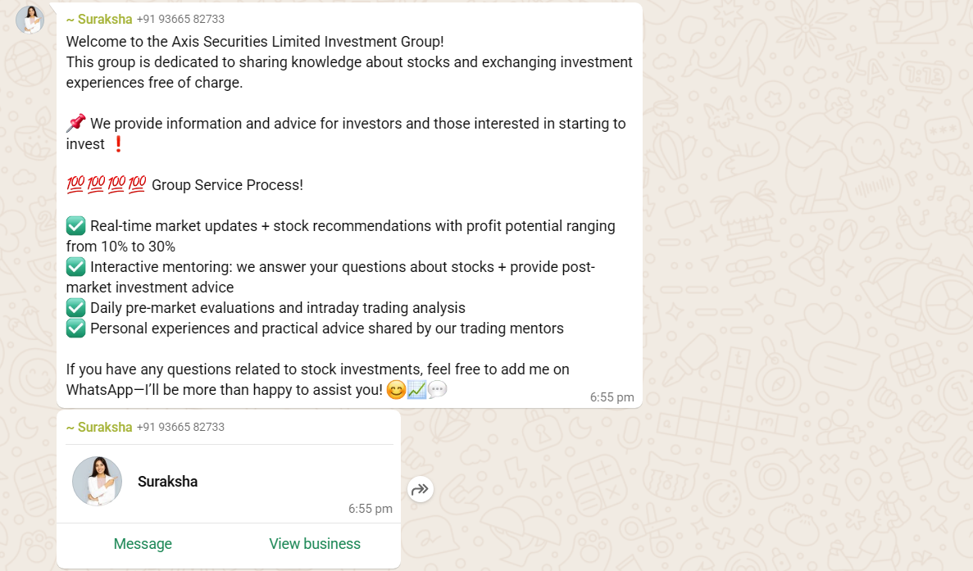Click phone number atop the welcome message
Image resolution: width=973 pixels, height=571 pixels.
(x=180, y=19)
